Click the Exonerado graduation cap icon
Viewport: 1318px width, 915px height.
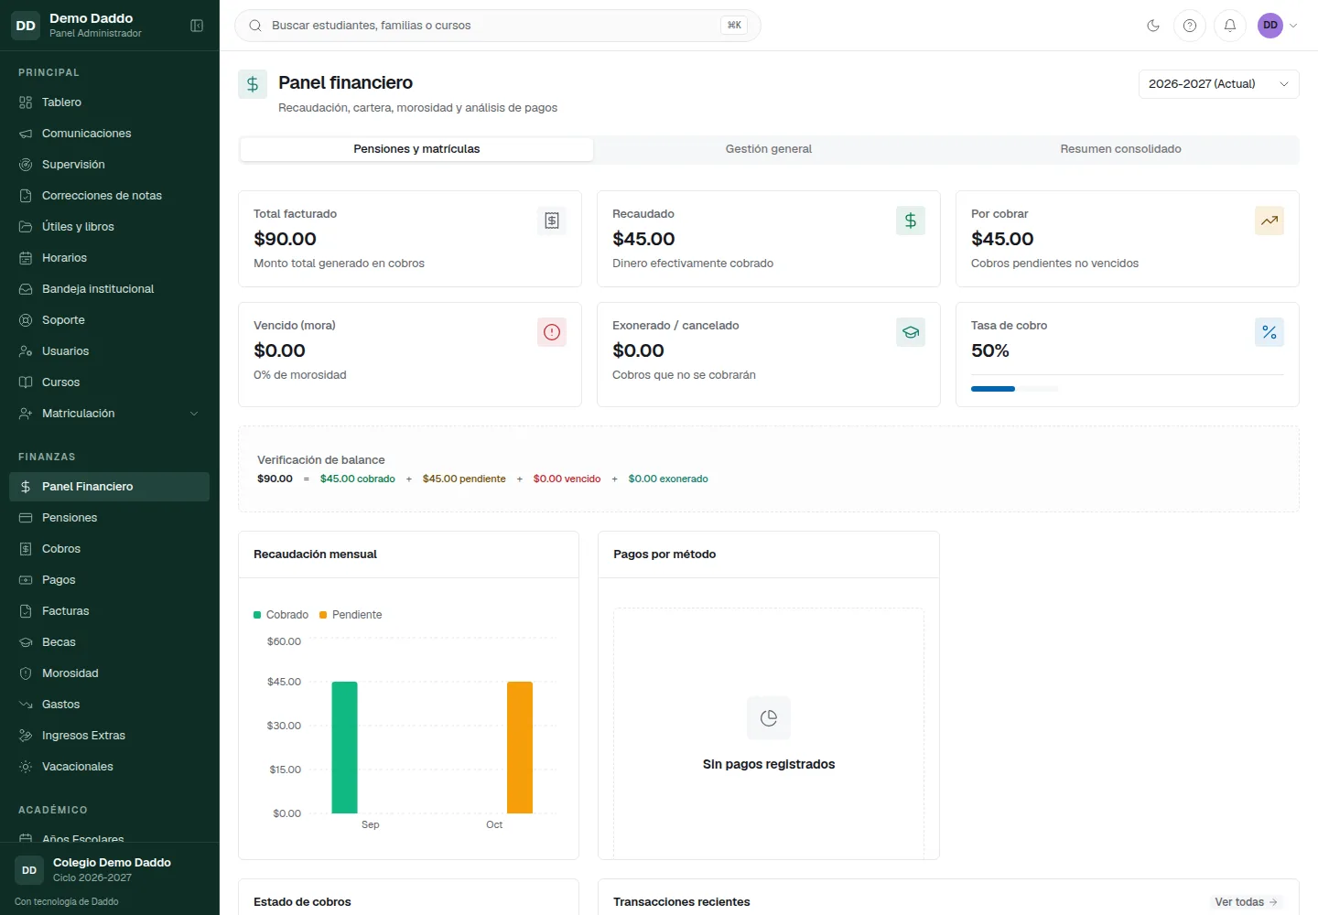pos(911,332)
